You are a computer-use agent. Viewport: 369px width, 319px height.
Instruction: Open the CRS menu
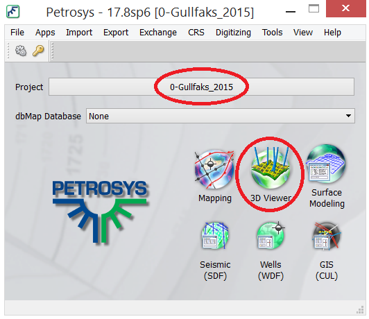(x=196, y=32)
